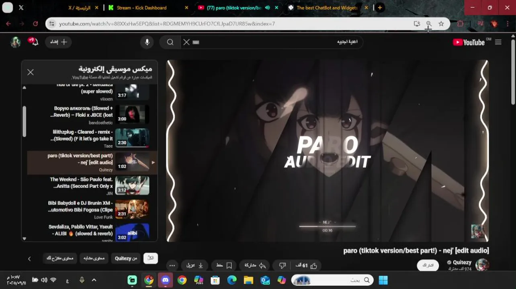Screen dimensions: 516x289
Task: Start voice search with the microphone icon
Action: [147, 42]
